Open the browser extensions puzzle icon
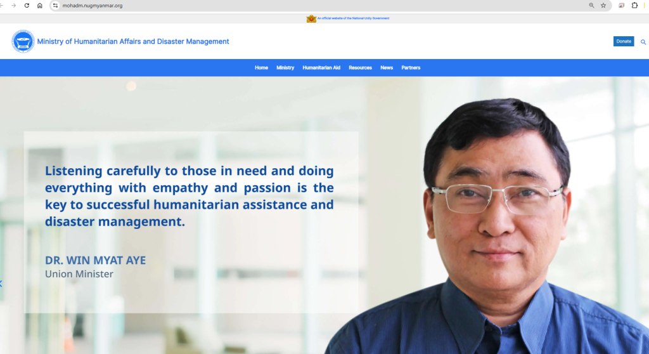Screen dimensions: 649x354 pyautogui.click(x=634, y=5)
